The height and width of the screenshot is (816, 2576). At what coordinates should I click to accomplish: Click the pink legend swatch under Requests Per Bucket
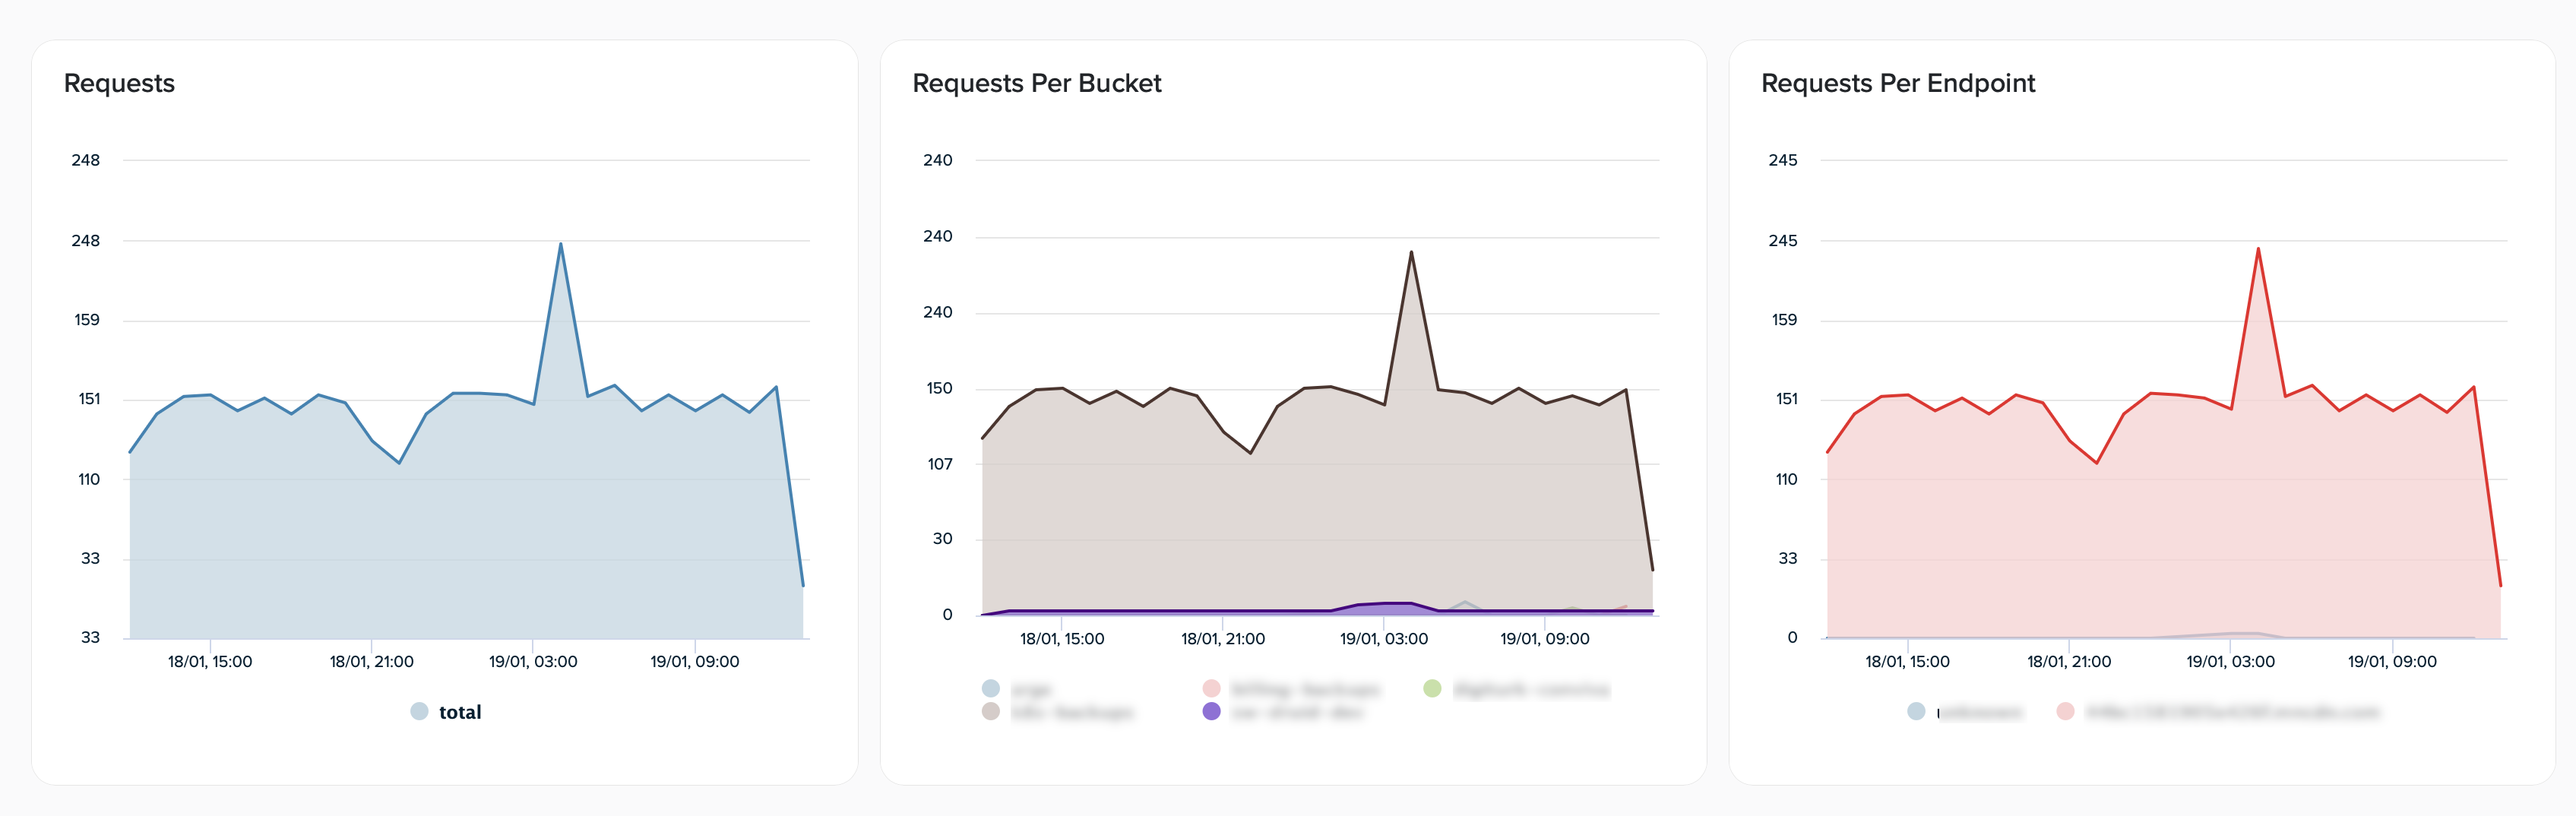pyautogui.click(x=1211, y=688)
